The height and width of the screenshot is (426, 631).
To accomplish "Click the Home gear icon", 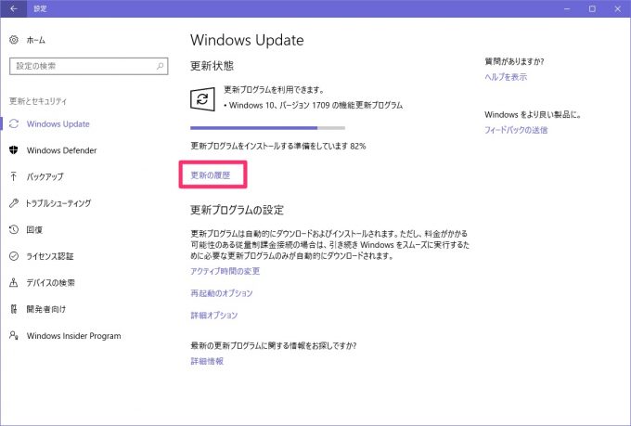I will coord(14,40).
